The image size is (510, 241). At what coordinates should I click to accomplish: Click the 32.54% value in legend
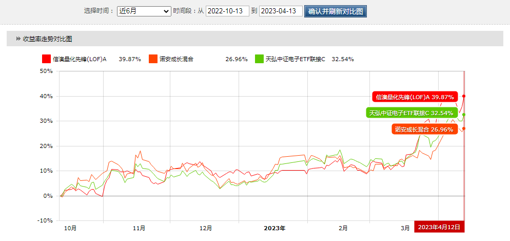343,59
